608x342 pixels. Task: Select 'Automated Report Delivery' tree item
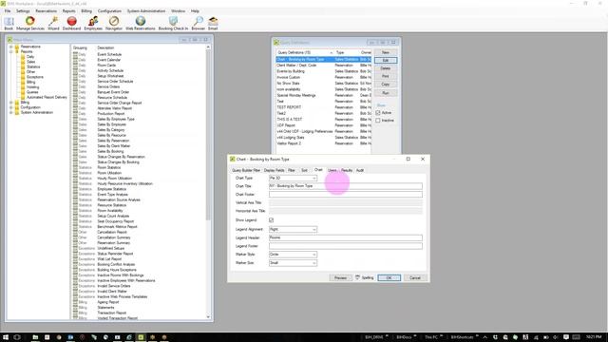pyautogui.click(x=47, y=97)
